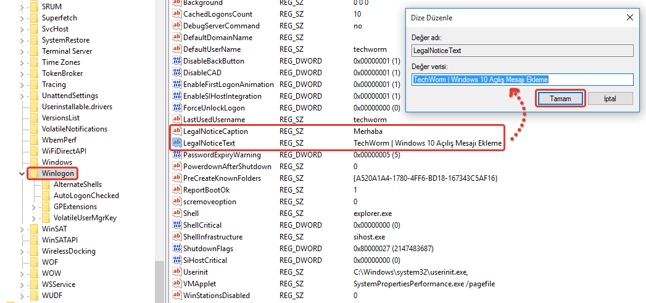This screenshot has height=303, width=646.
Task: Click the Winlogon folder icon
Action: coord(35,174)
